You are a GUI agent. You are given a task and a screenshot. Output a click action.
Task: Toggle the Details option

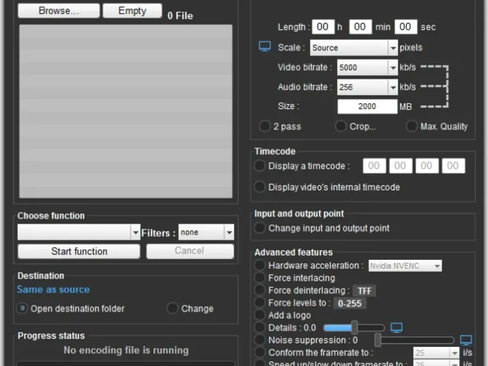260,328
